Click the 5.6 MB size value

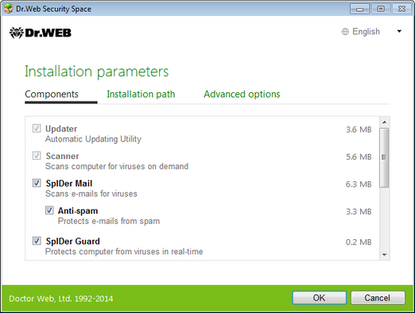click(359, 156)
